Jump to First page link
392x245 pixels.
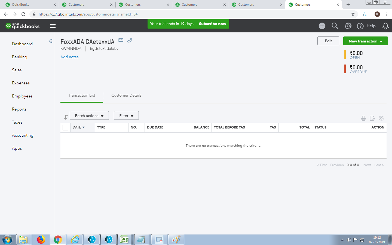tap(322, 165)
